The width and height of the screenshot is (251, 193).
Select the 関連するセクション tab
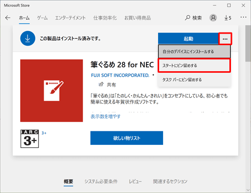coord(170,181)
